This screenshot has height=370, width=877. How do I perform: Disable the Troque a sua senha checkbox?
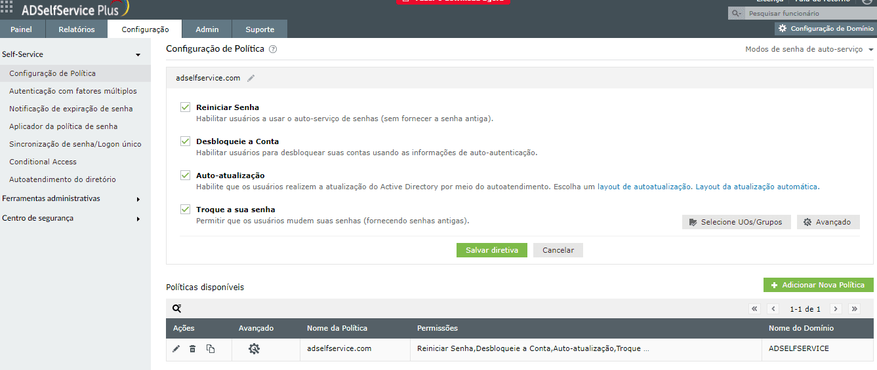pos(185,210)
